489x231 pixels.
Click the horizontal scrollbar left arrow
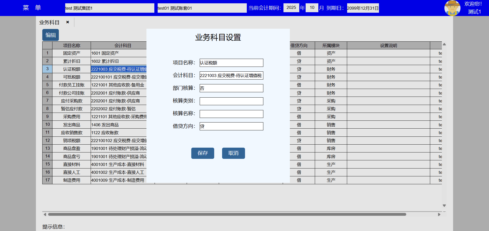45,214
